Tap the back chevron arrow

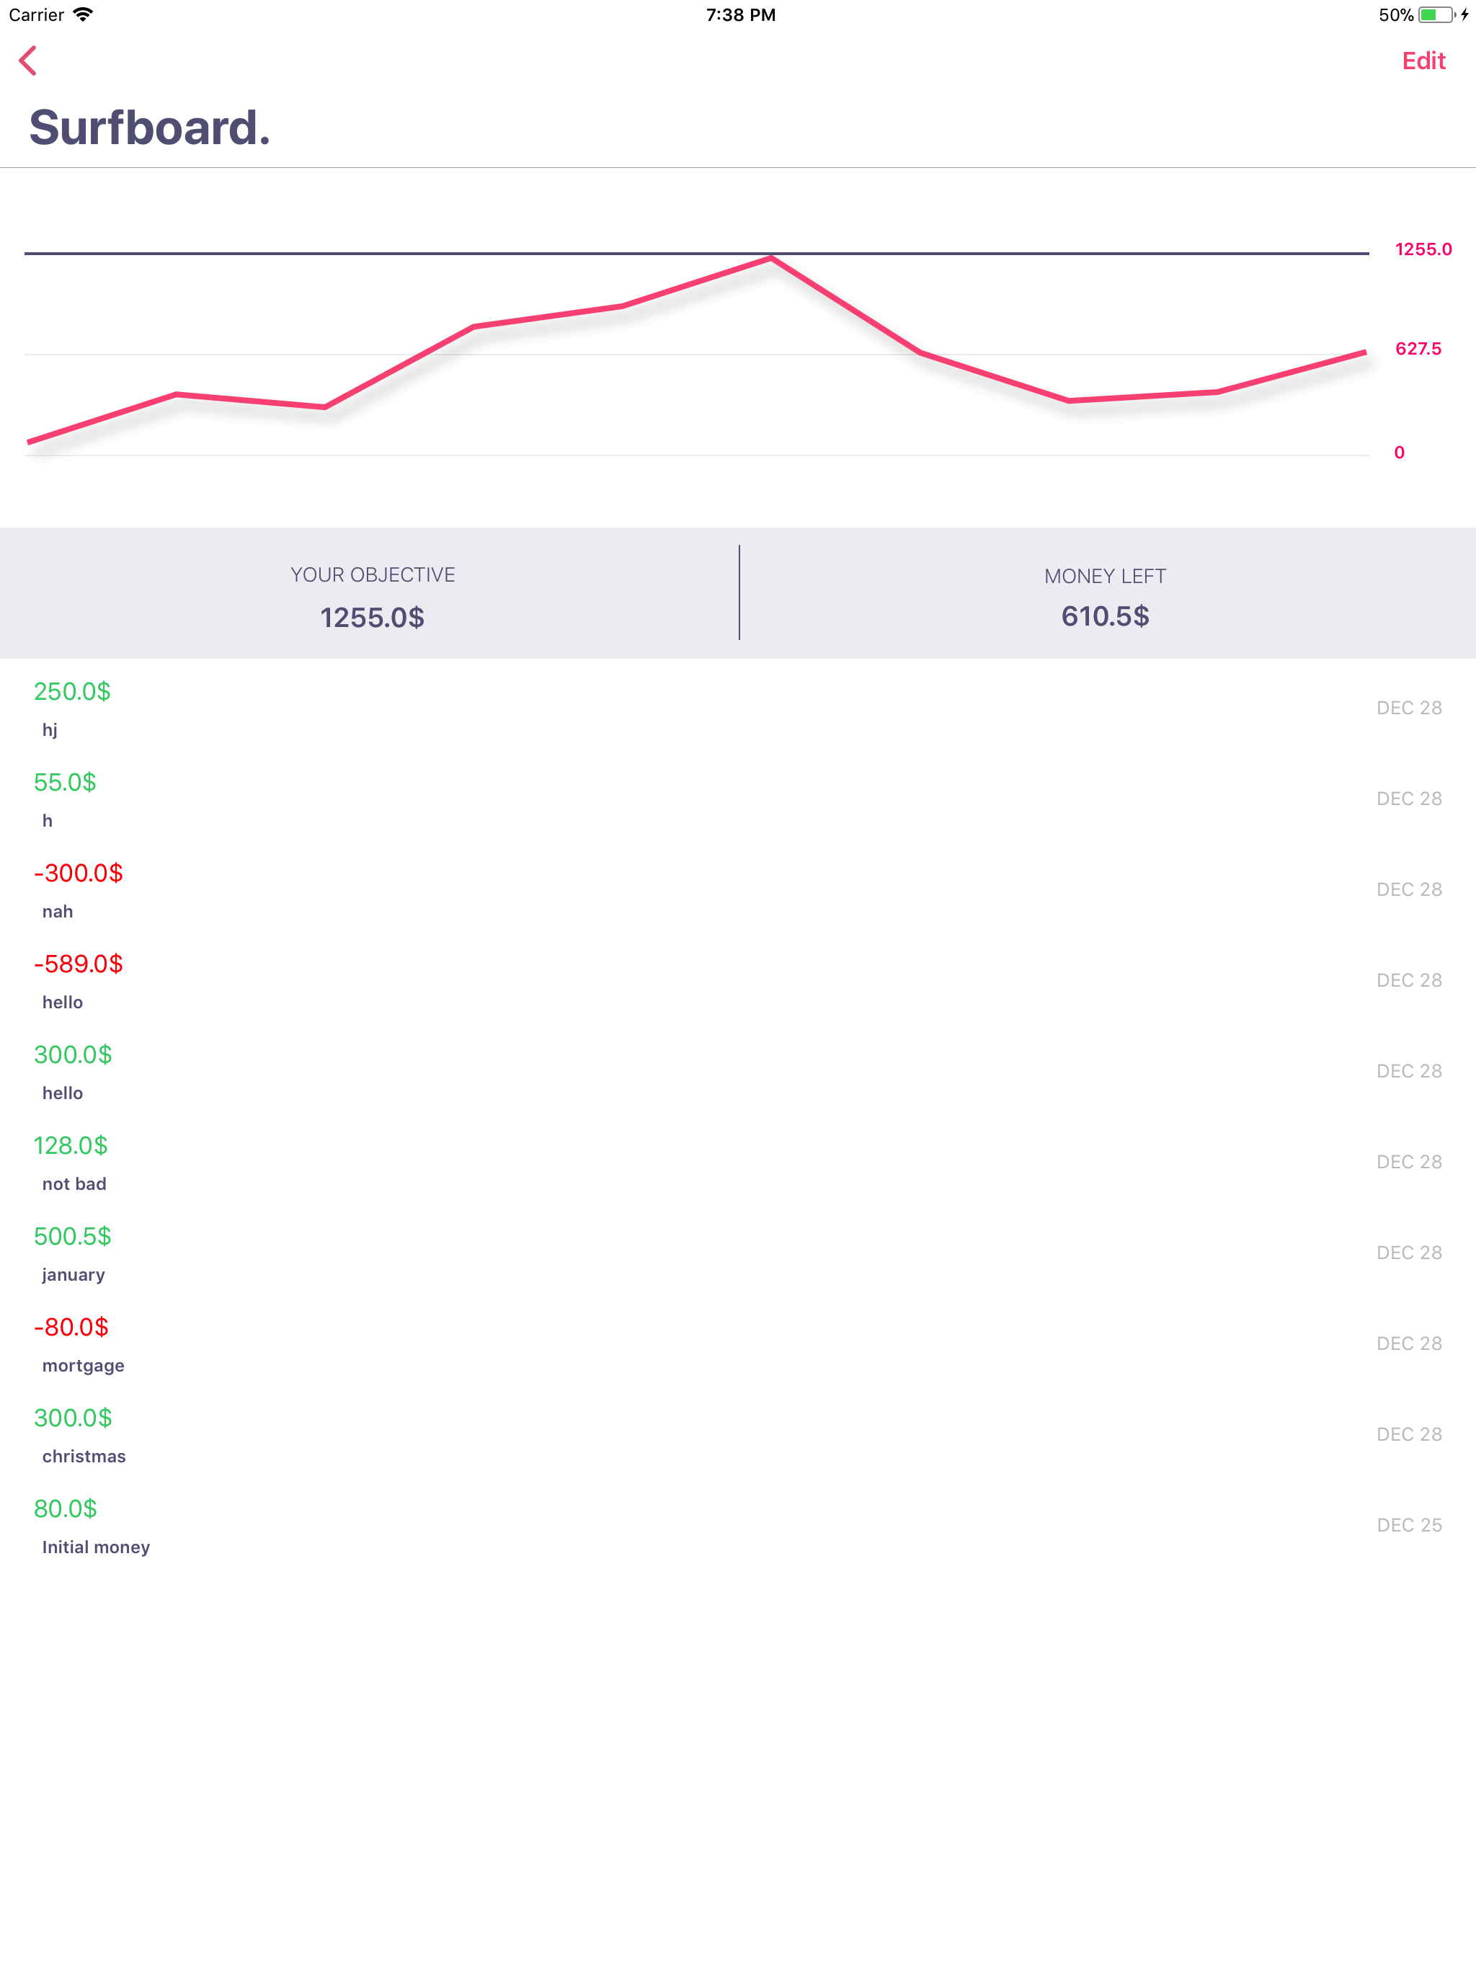(x=30, y=61)
